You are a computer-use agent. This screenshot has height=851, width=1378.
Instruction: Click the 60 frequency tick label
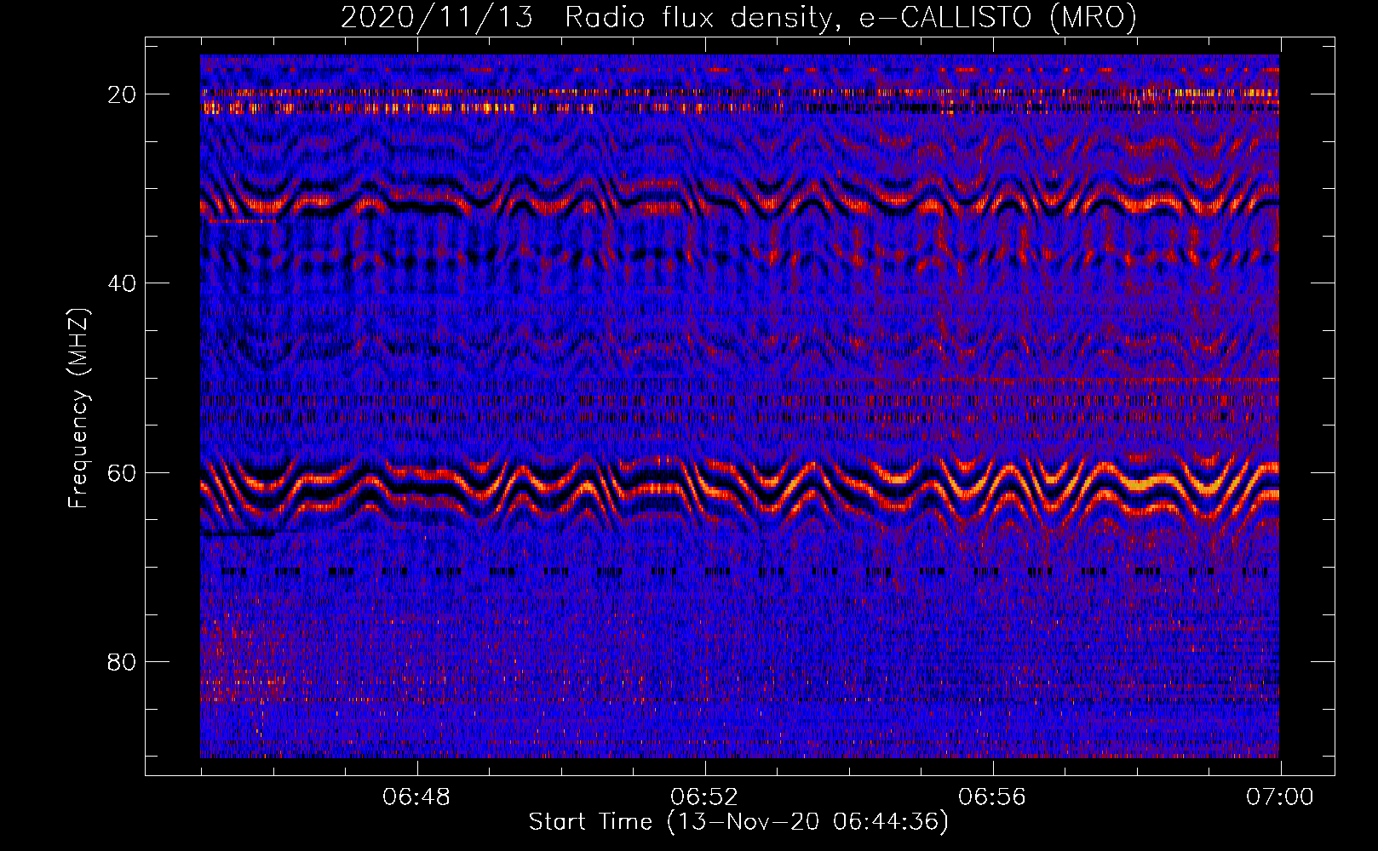pos(123,473)
